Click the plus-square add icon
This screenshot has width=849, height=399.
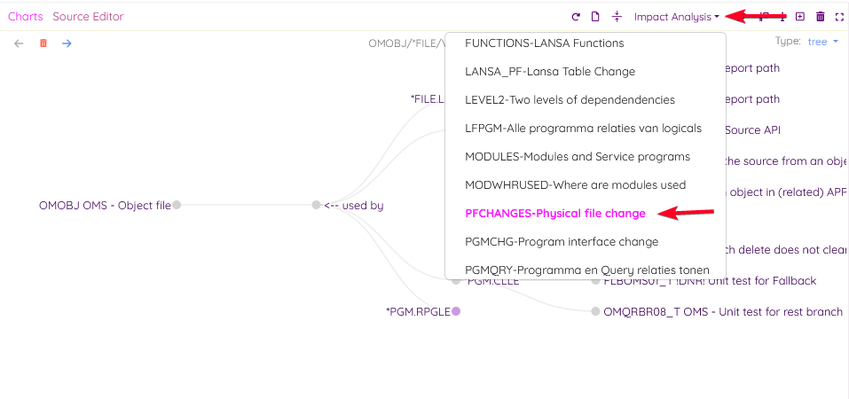point(800,17)
